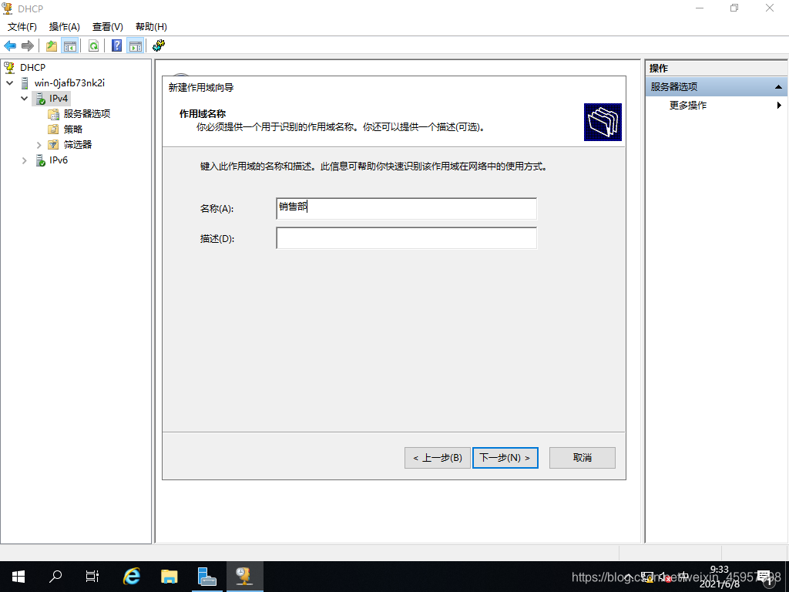Expand the IPv6 node in the tree

coord(24,160)
